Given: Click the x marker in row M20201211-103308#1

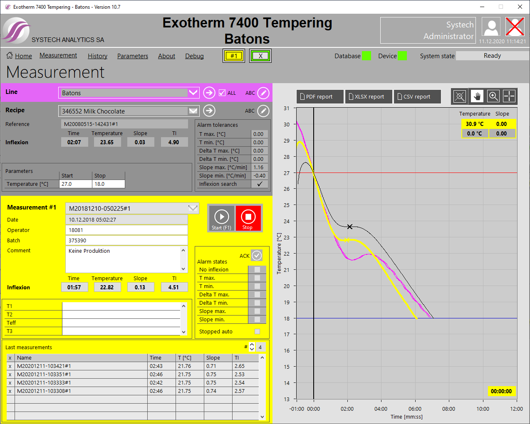Looking at the screenshot, I should tap(10, 391).
